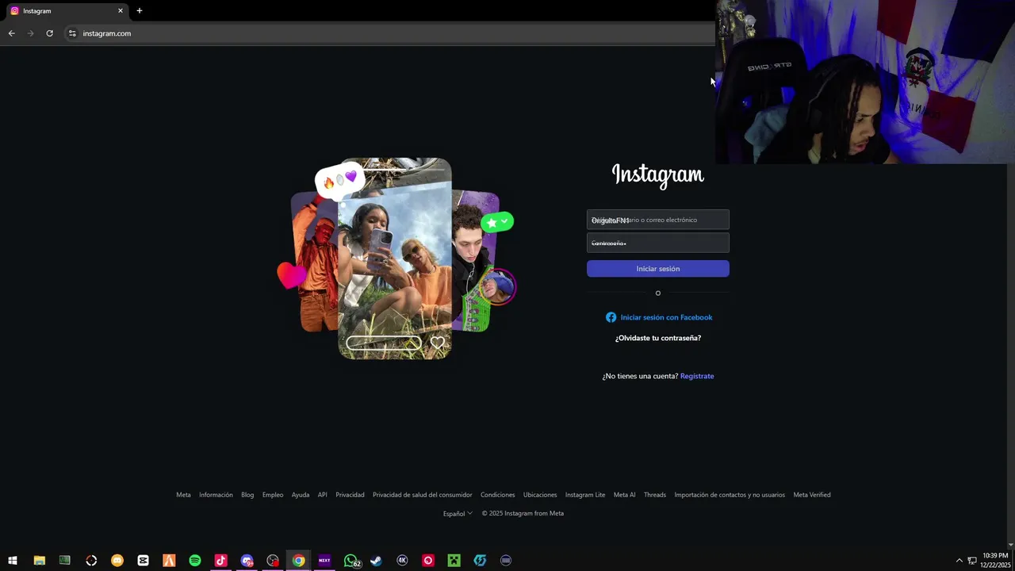Screen dimensions: 1015x571
Task: Select the Instagram browser tab
Action: [x=65, y=11]
